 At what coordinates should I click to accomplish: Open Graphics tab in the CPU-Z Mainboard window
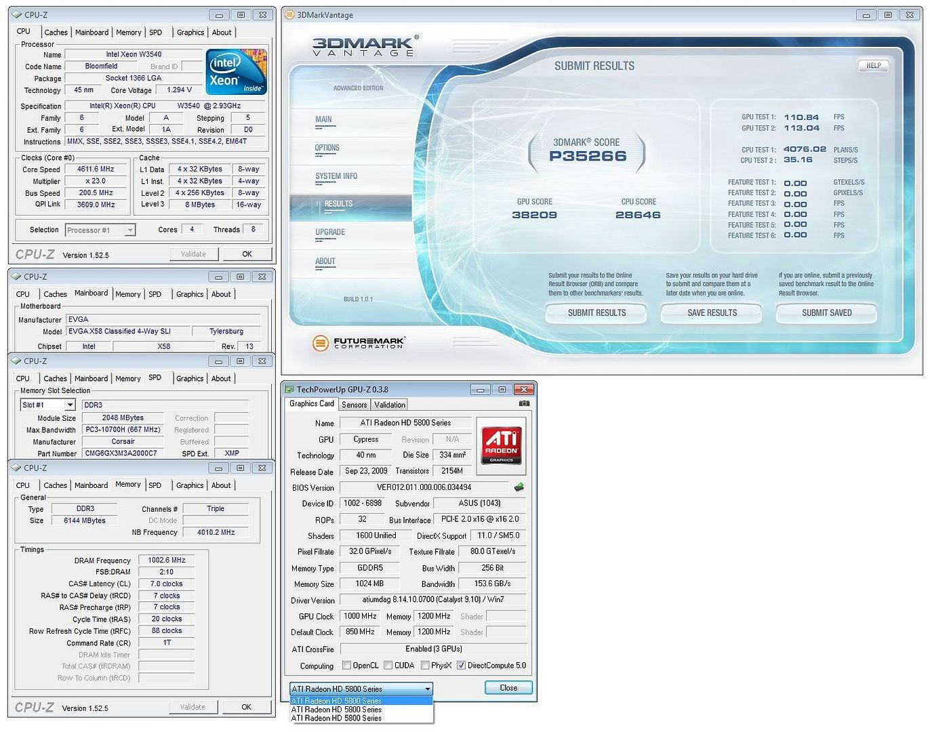pyautogui.click(x=190, y=294)
